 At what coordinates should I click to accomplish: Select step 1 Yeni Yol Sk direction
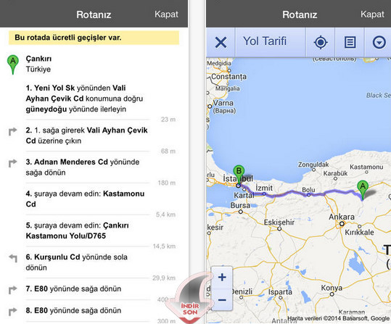click(x=85, y=99)
